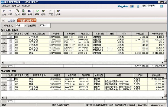168x107 pixels.
Task: Click the 3,345,800.00 实收金额 cell in lower table
Action: pos(156,79)
